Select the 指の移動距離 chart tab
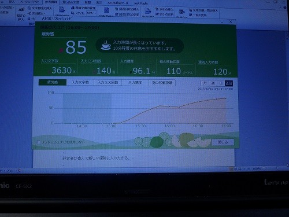The image size is (289, 217). (x=162, y=83)
